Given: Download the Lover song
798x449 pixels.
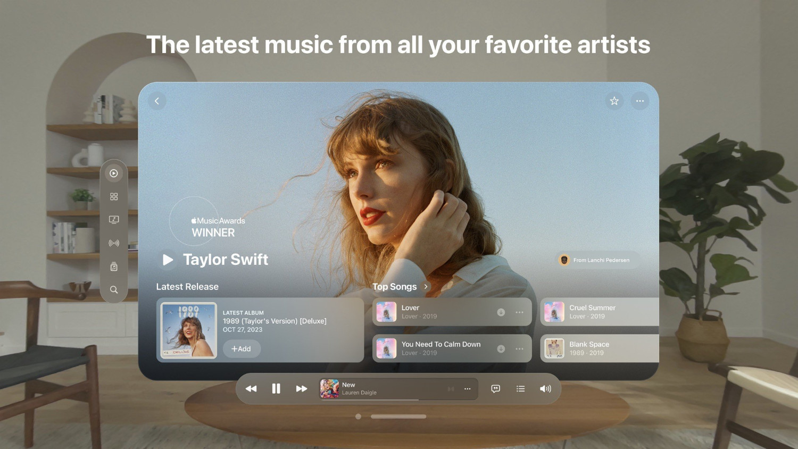Looking at the screenshot, I should tap(501, 312).
